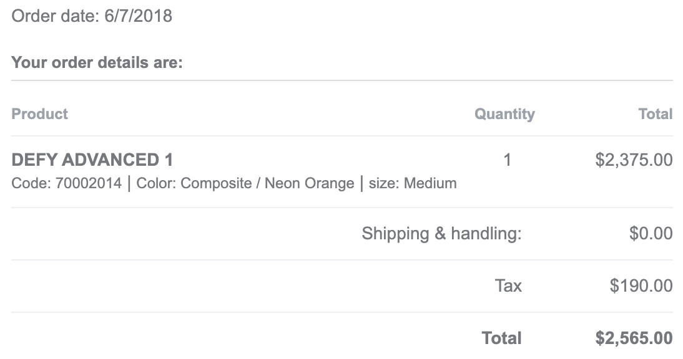Click the Tax label
The width and height of the screenshot is (683, 359).
[x=508, y=286]
